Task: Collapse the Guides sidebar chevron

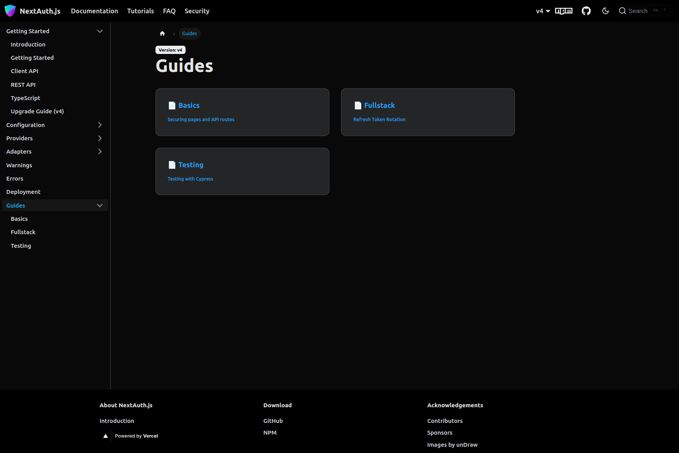Action: (100, 206)
